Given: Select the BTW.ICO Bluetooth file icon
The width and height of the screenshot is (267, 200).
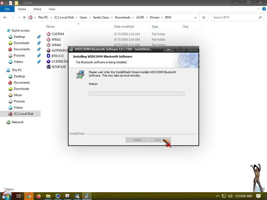Looking at the screenshot, I should [48, 56].
